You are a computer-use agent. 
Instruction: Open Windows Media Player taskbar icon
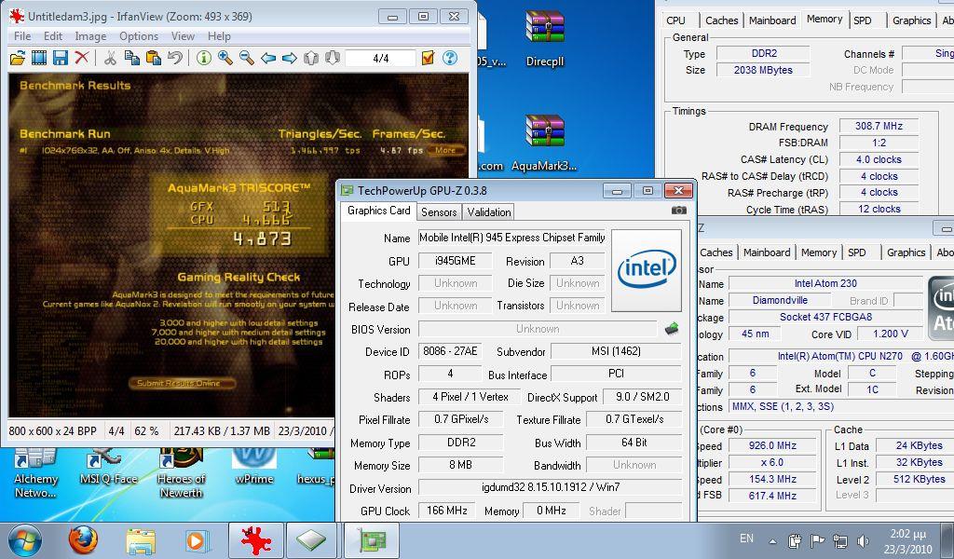pyautogui.click(x=198, y=540)
